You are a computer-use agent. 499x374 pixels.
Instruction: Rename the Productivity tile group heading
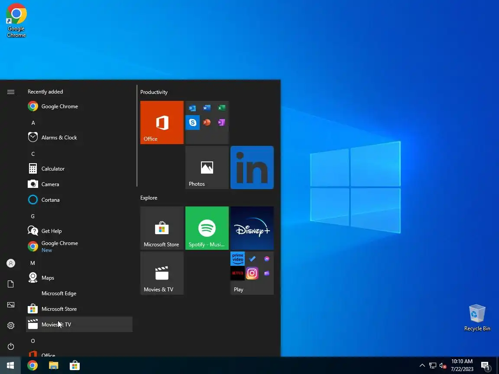[x=154, y=92]
